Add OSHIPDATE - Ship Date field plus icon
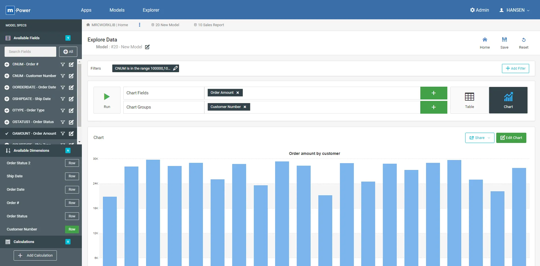 click(x=7, y=99)
